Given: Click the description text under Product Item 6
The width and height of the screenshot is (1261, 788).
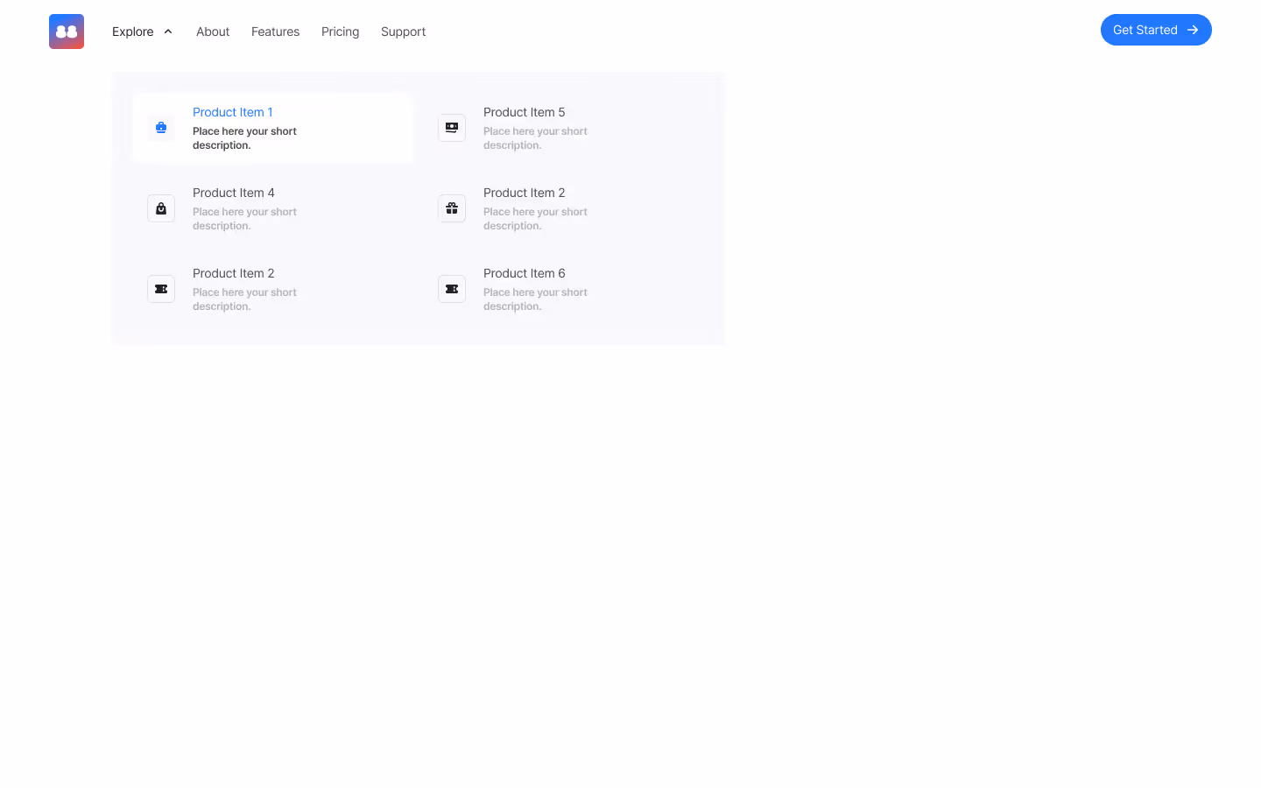Looking at the screenshot, I should (535, 299).
